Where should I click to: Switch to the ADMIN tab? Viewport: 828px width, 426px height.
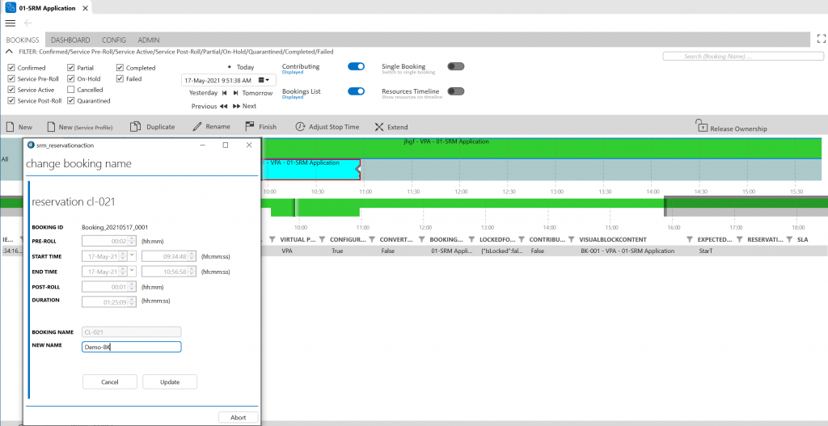coord(149,40)
